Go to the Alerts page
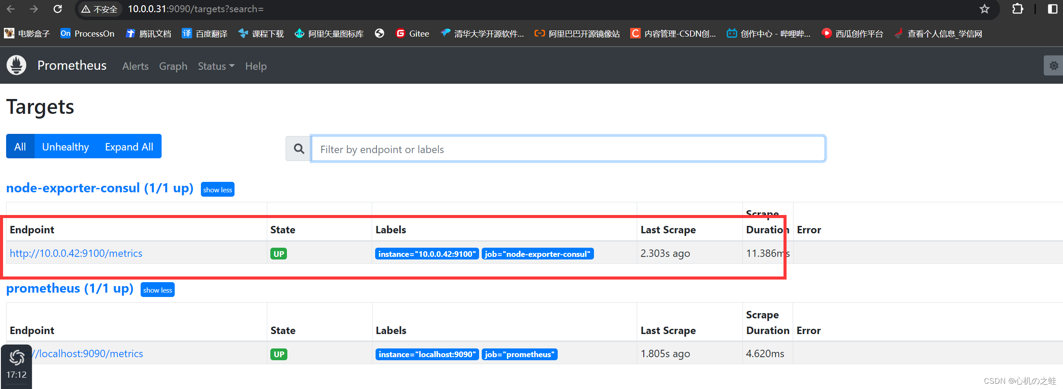1063x389 pixels. click(135, 66)
